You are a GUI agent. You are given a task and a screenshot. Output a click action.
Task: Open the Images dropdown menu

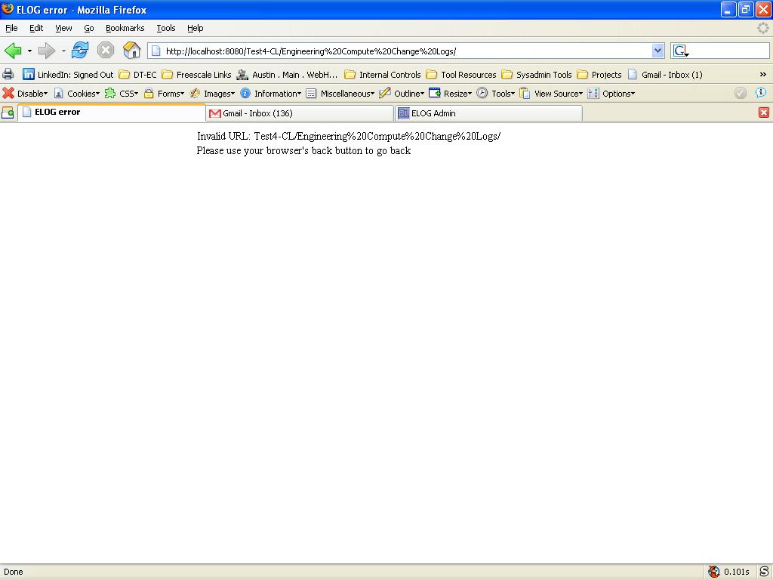212,93
